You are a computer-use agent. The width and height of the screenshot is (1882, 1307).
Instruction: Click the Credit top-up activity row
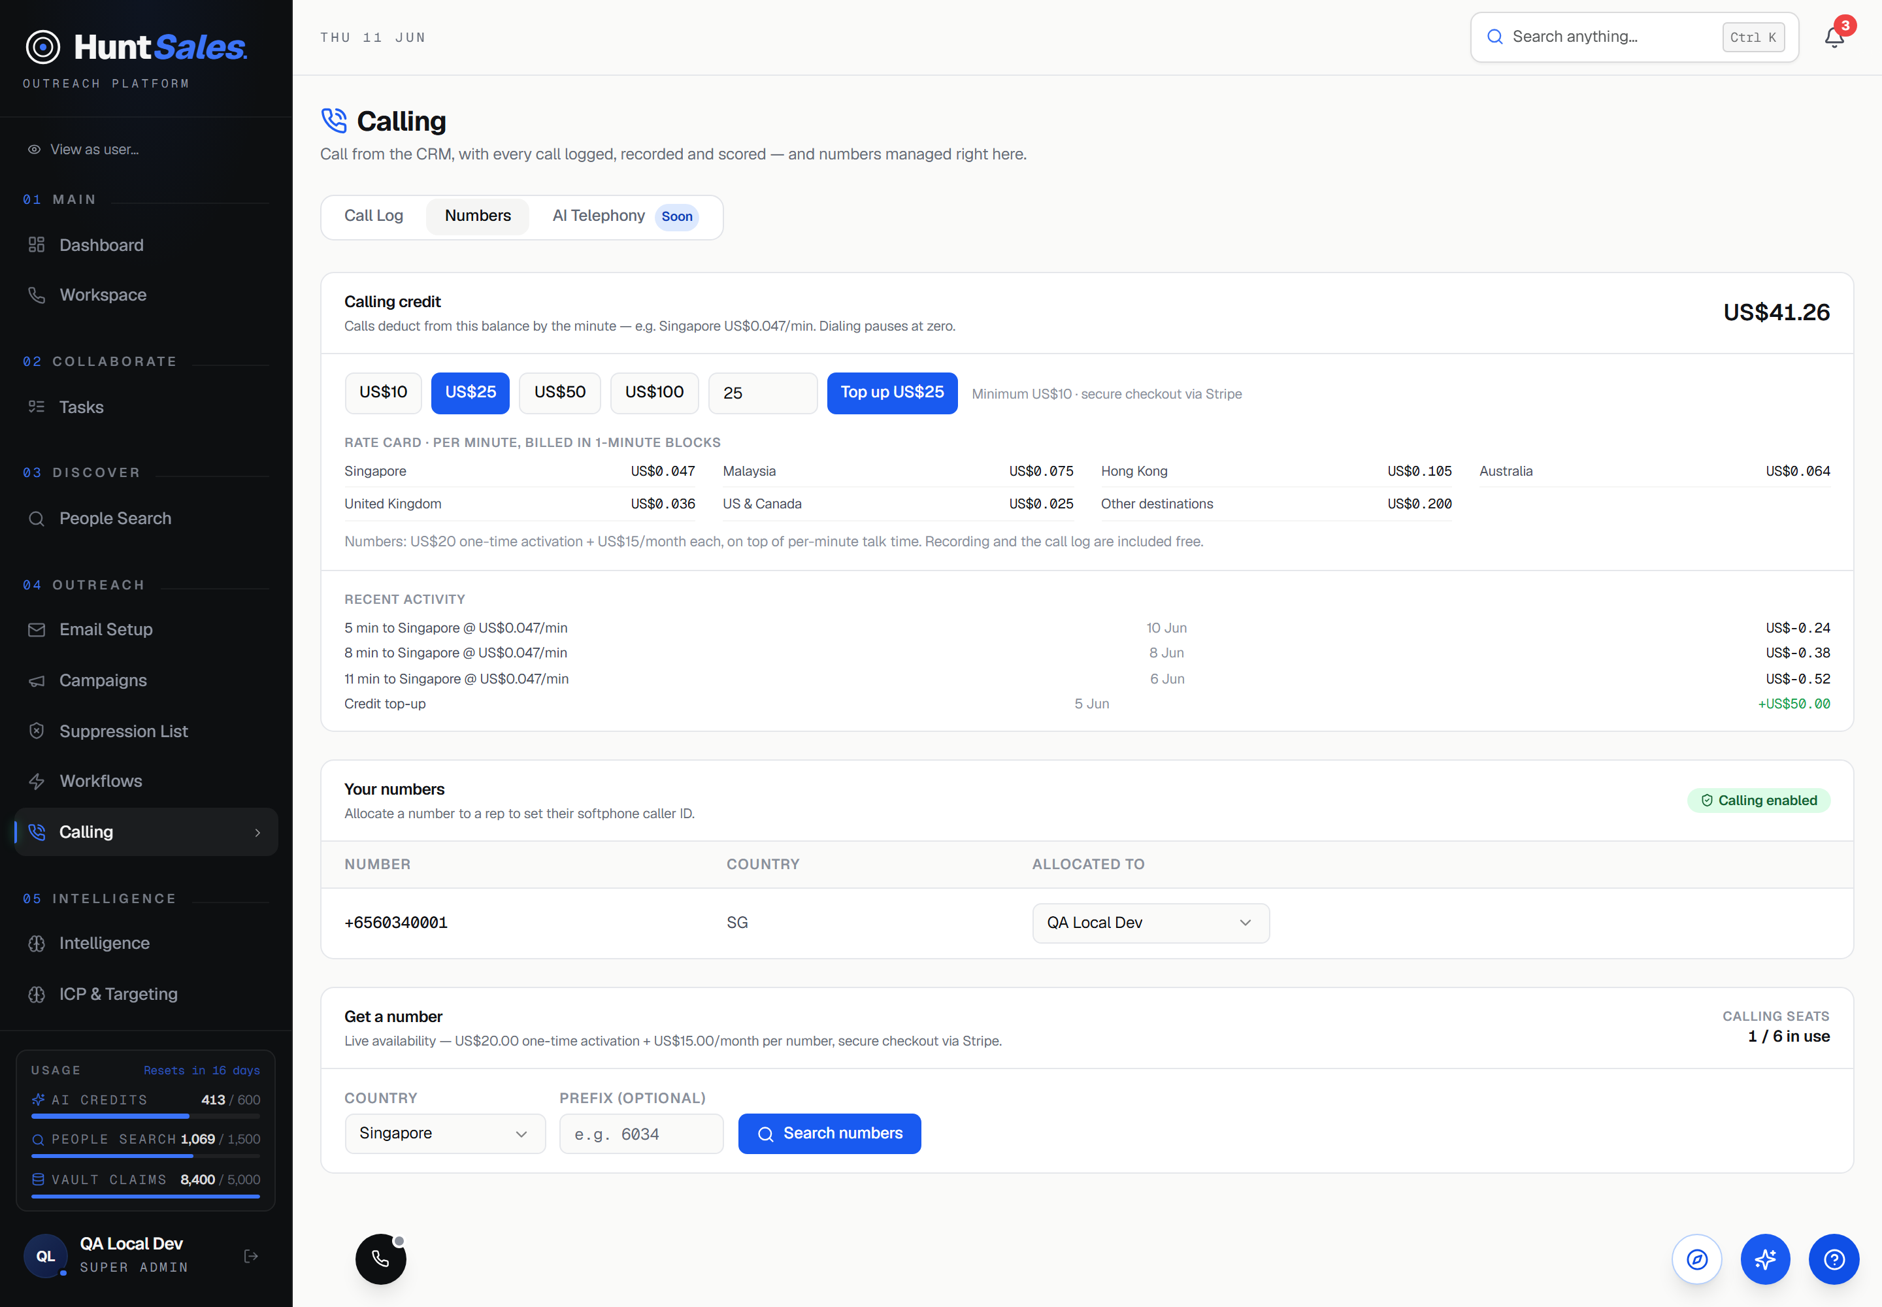(1087, 704)
